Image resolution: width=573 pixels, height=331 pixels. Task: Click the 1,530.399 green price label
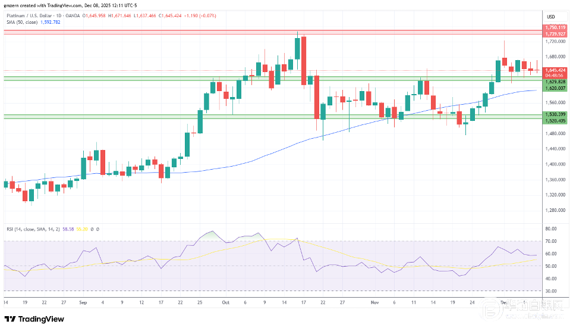(555, 114)
